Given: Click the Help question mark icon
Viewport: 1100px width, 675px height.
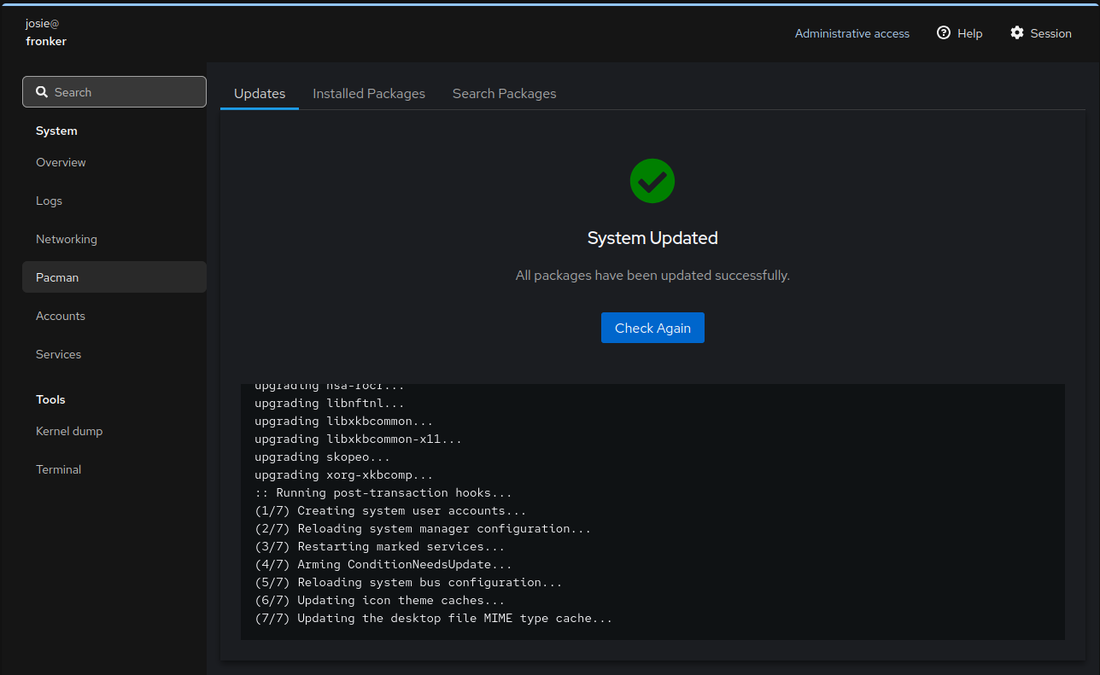Looking at the screenshot, I should pos(944,33).
